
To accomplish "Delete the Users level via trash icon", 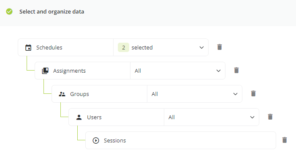I will tap(270, 117).
